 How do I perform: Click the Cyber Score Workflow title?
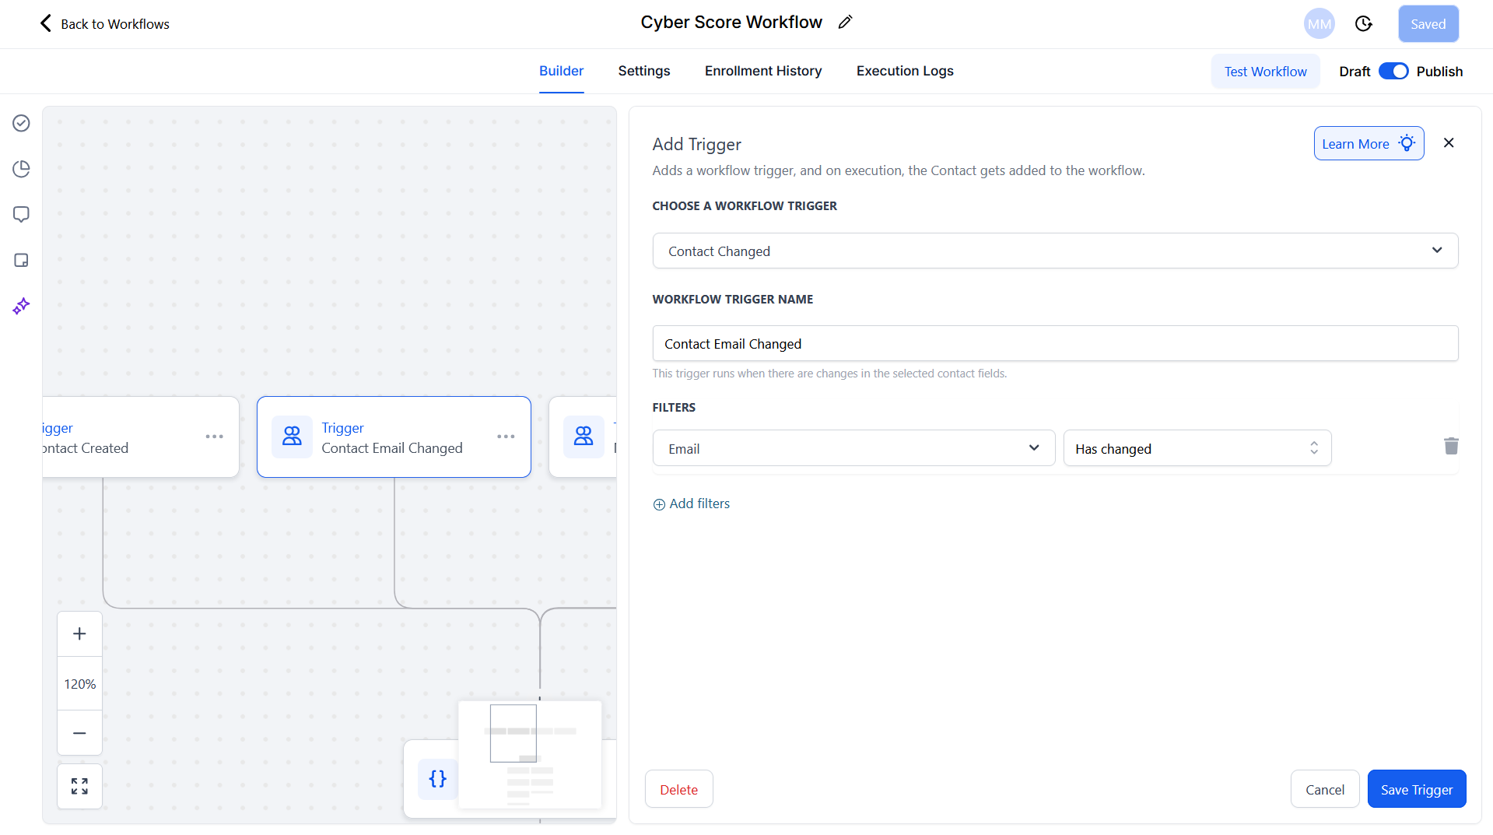(x=731, y=23)
